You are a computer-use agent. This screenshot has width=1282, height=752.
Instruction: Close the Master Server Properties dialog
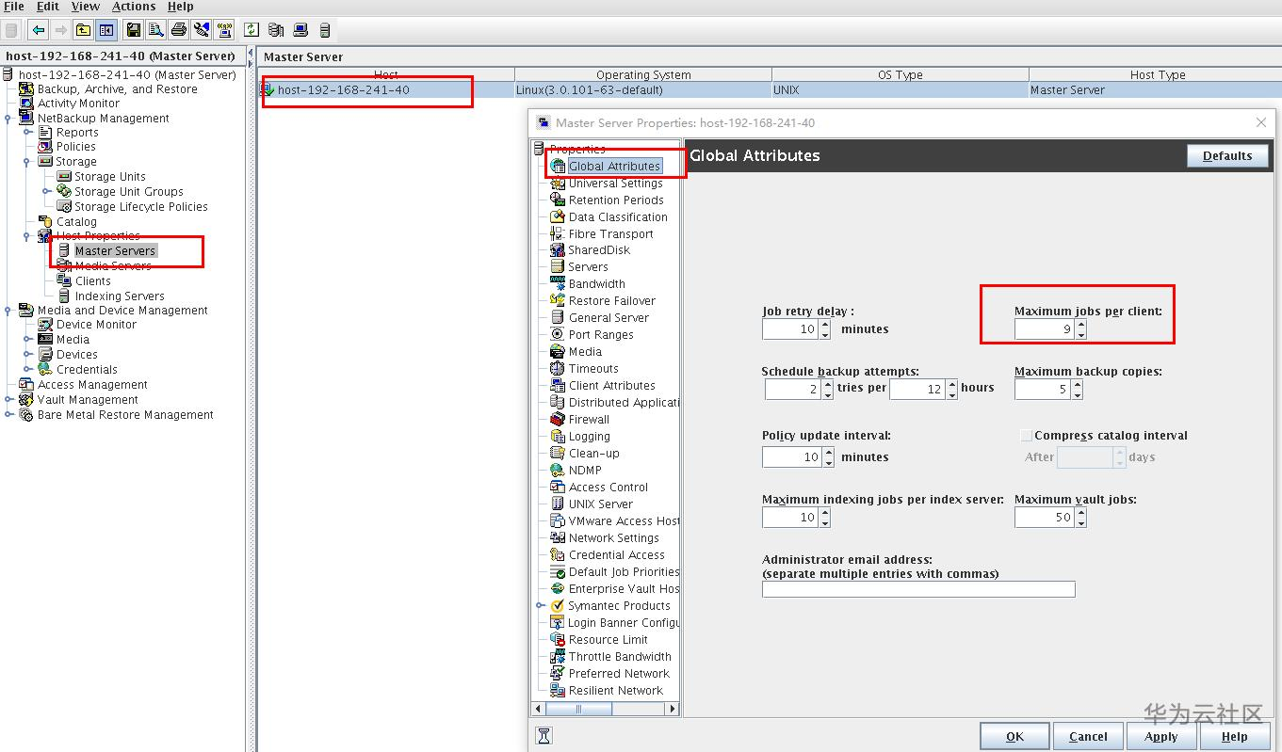click(x=1261, y=122)
